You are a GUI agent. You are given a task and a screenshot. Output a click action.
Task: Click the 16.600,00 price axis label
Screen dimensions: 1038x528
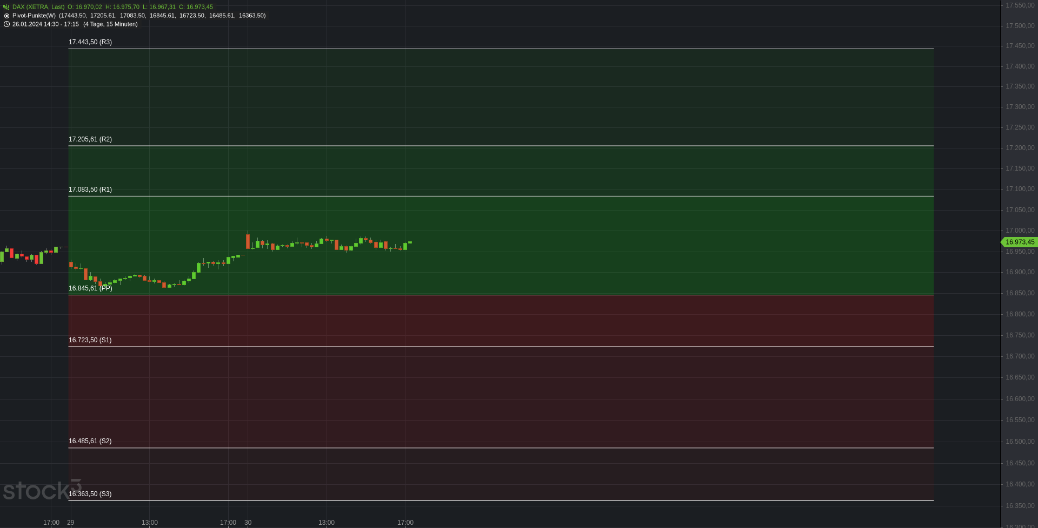1020,399
